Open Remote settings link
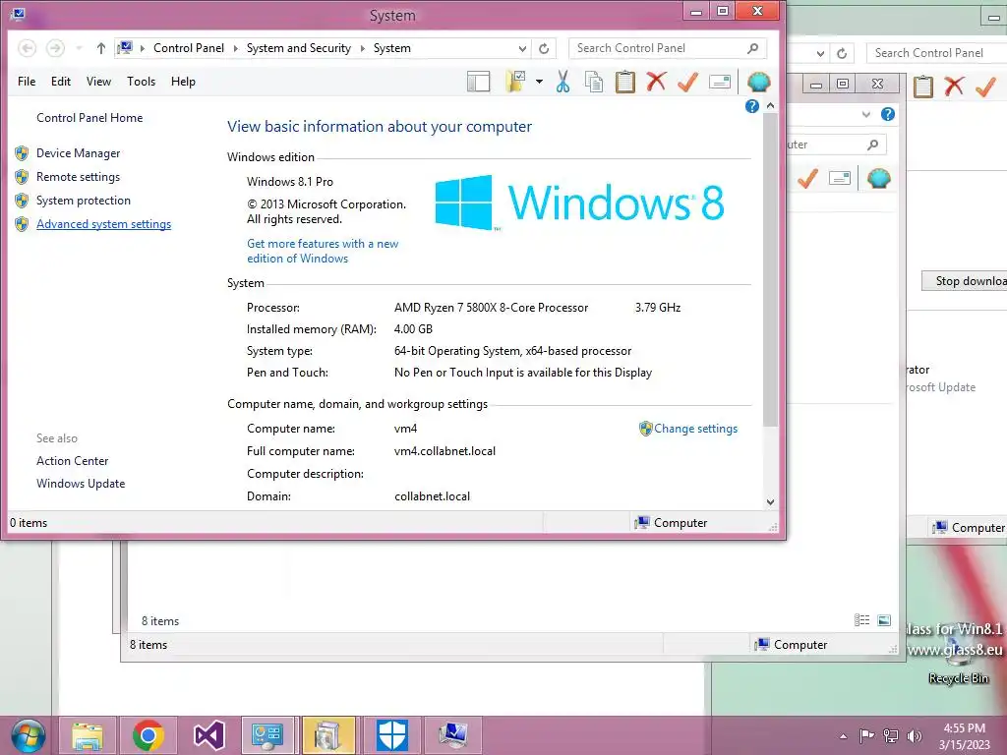 coord(78,177)
